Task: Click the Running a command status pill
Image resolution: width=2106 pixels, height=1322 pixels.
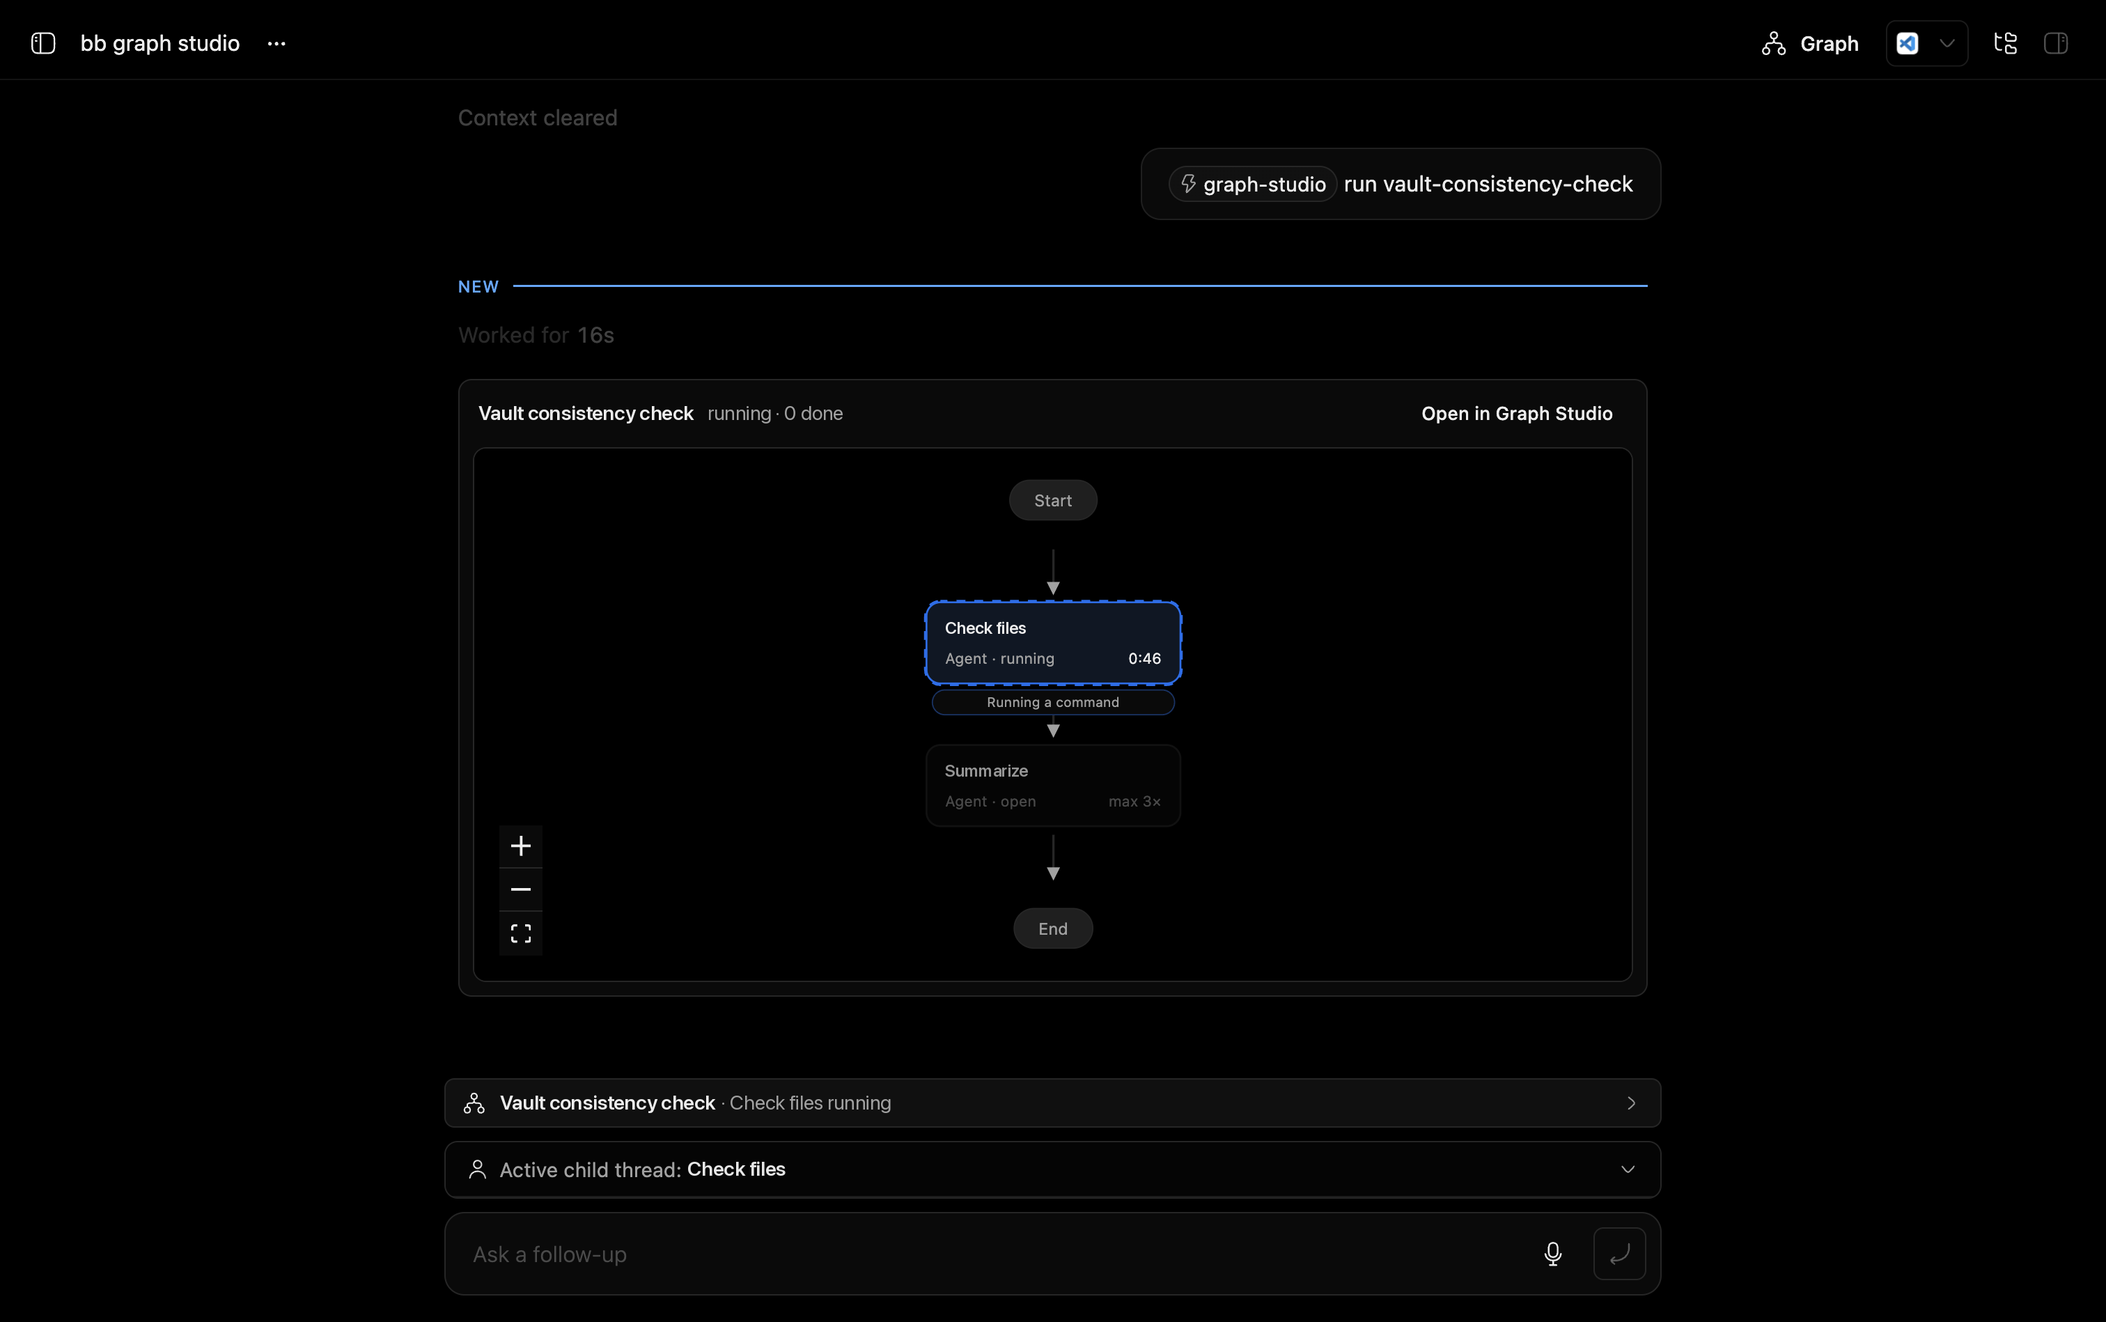Action: point(1052,702)
